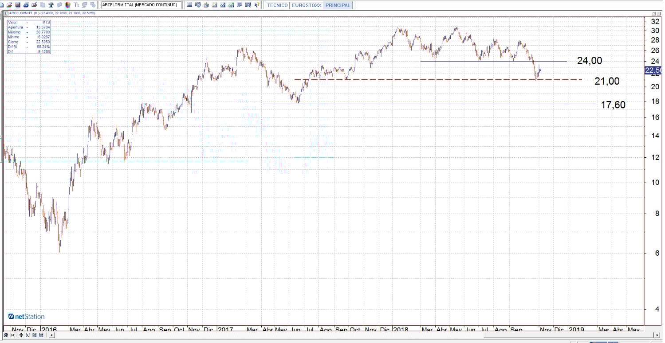Click the 2016 label on the time axis
This screenshot has width=665, height=343.
pyautogui.click(x=48, y=330)
